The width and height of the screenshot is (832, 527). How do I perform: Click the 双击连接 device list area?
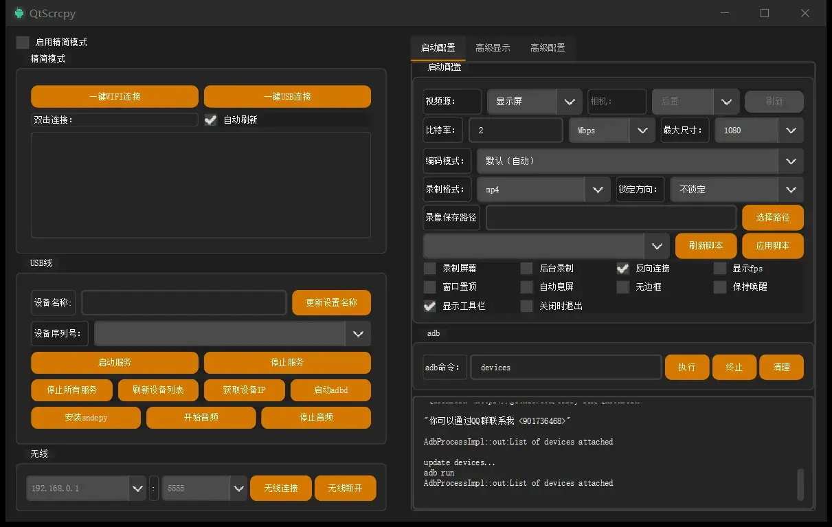[x=201, y=185]
